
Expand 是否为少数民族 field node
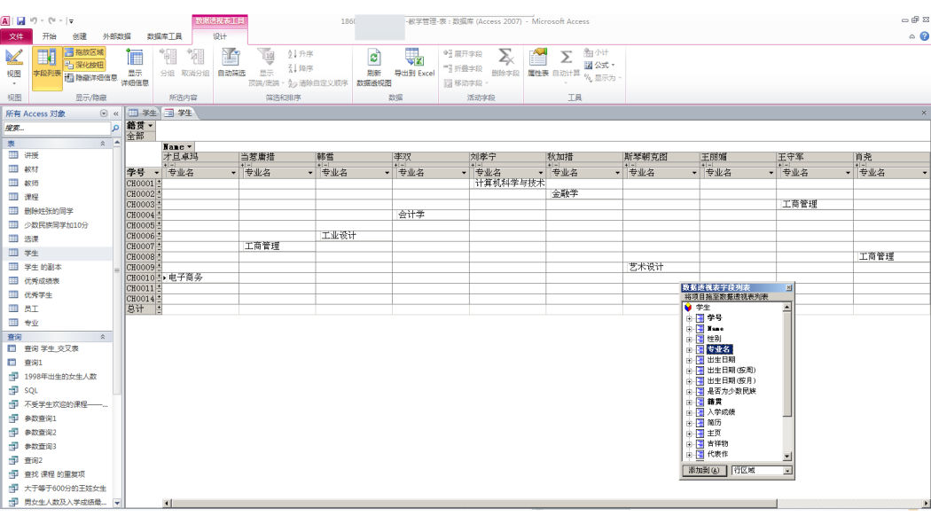(x=689, y=392)
